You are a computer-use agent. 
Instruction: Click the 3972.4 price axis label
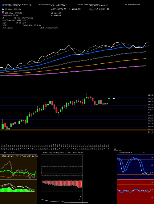[x=150, y=104]
